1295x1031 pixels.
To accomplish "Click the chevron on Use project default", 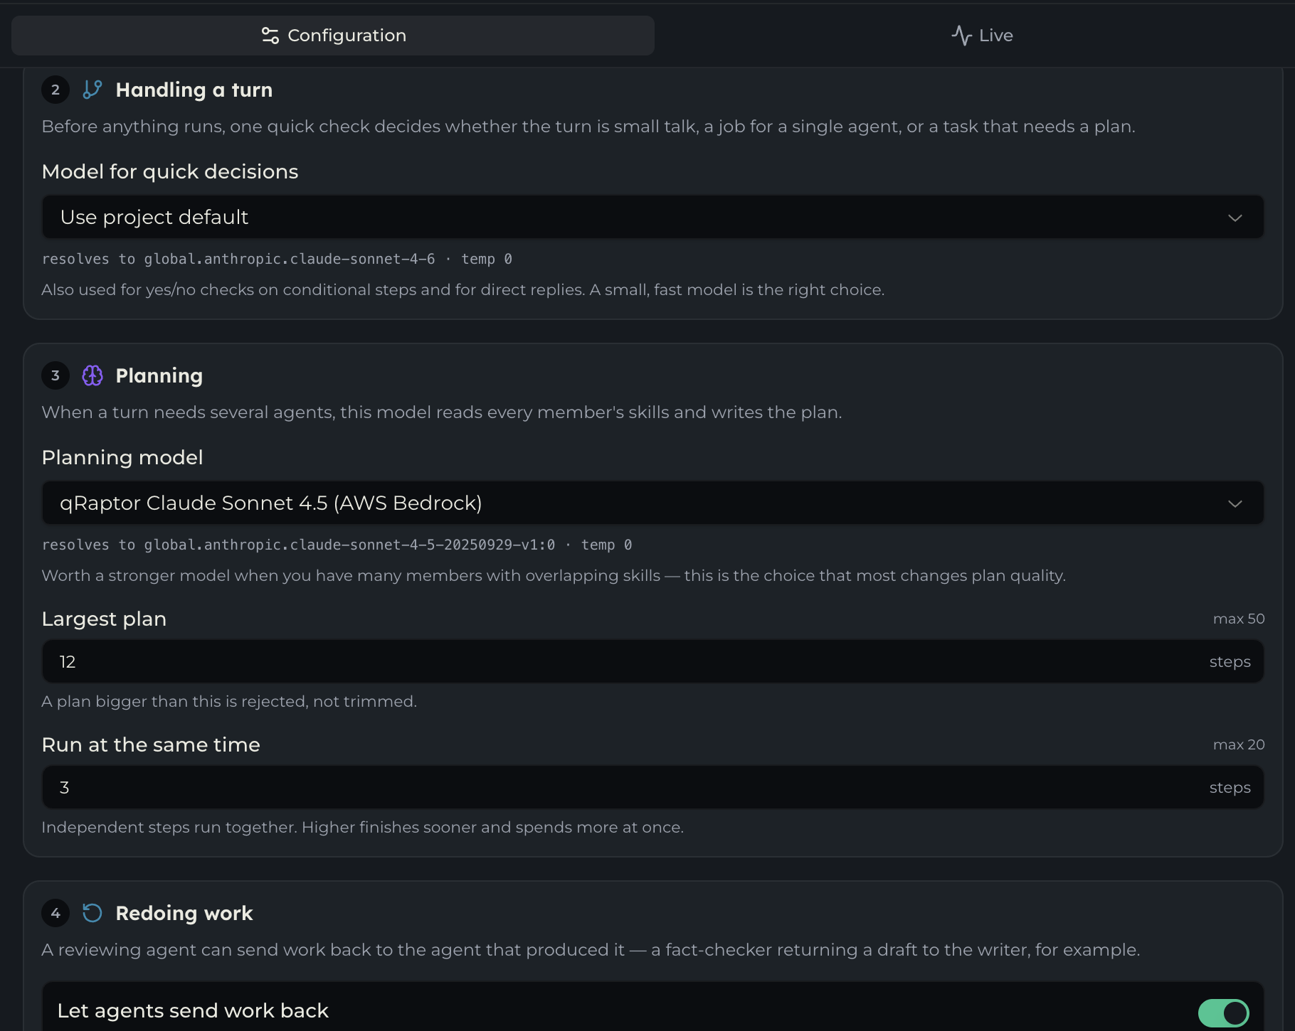I will click(x=1235, y=218).
